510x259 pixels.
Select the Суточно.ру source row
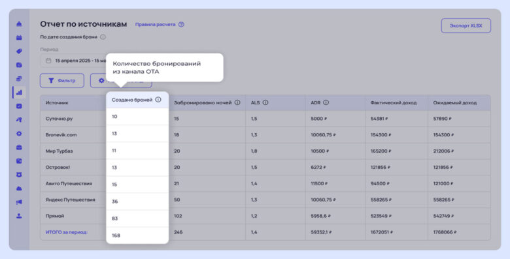(x=265, y=119)
